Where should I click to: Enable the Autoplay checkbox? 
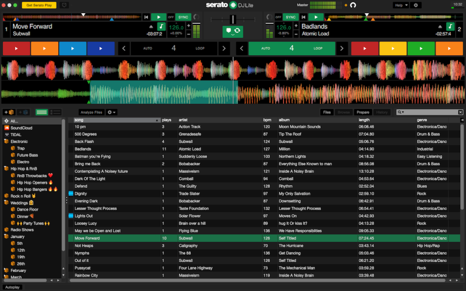tap(11, 287)
